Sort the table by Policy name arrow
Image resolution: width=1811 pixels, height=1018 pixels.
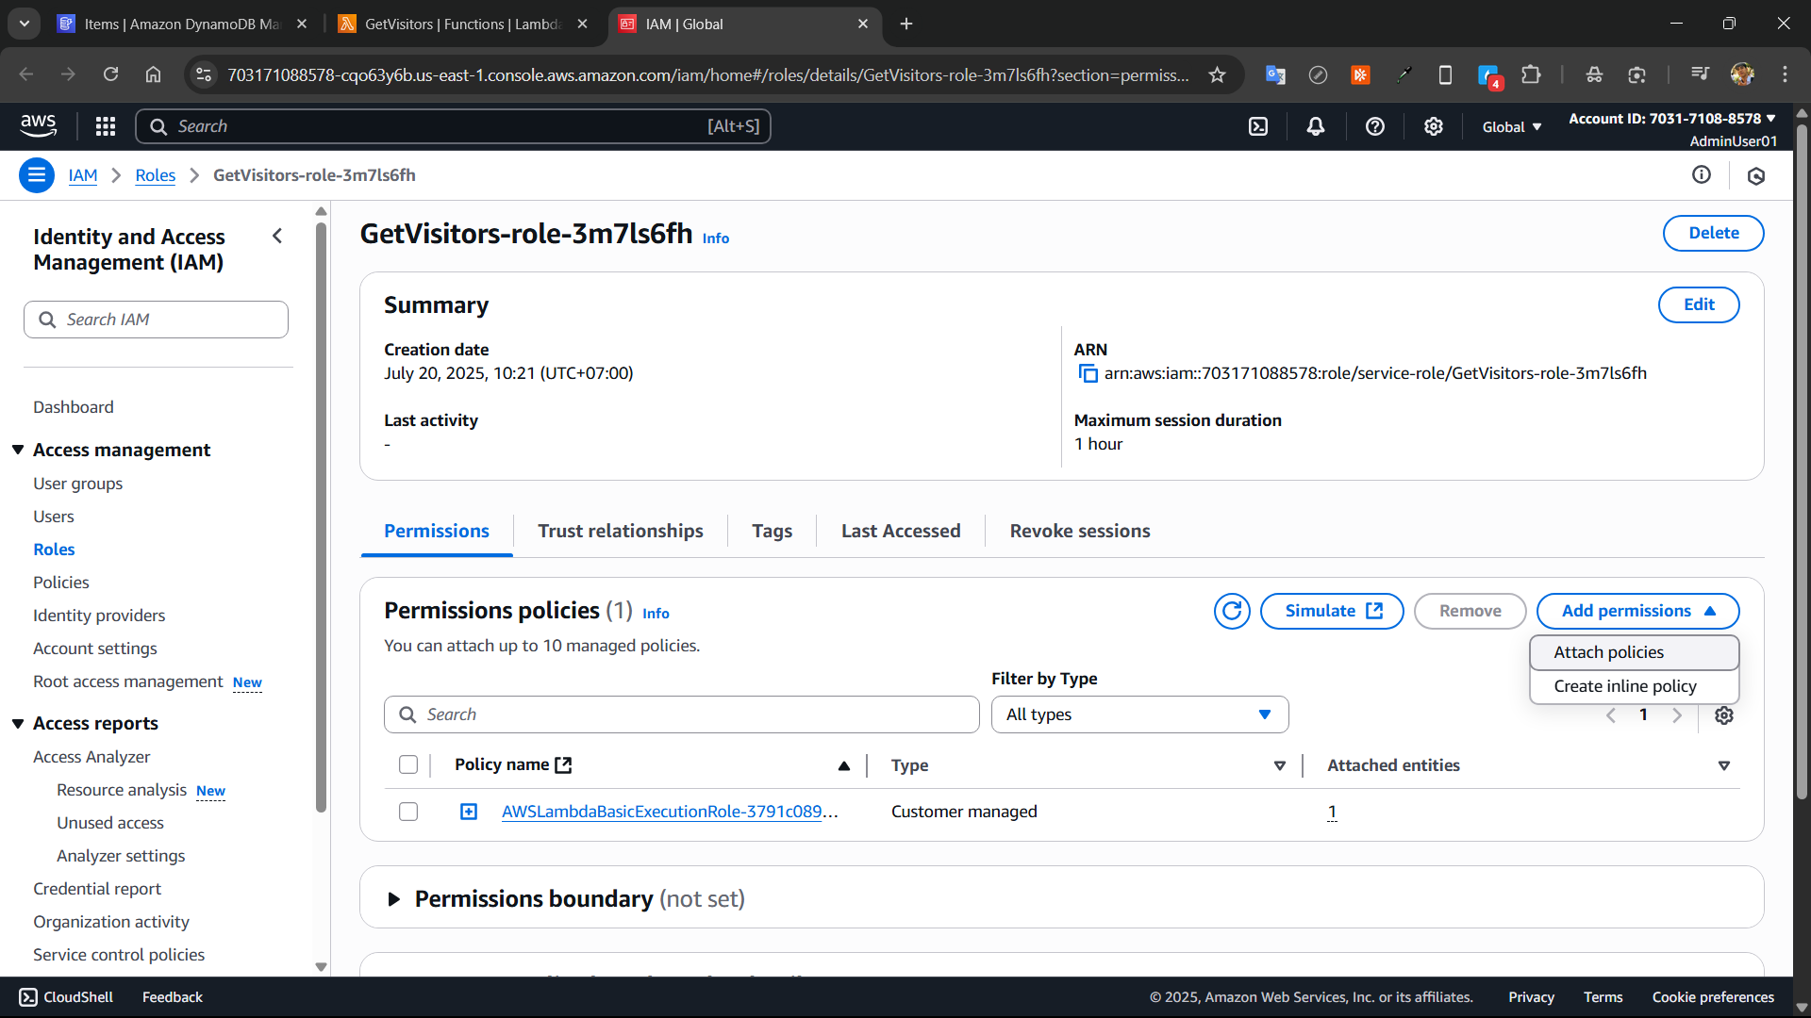[844, 765]
